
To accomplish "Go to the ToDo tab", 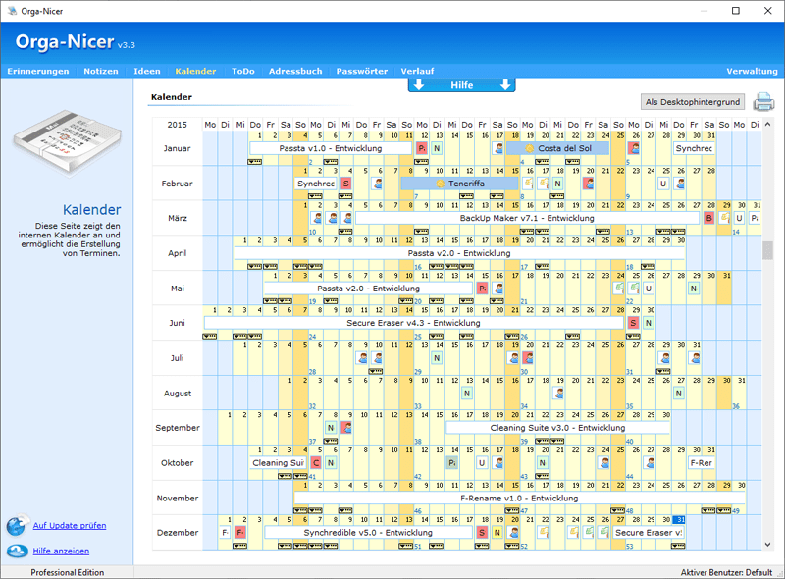I will click(242, 71).
